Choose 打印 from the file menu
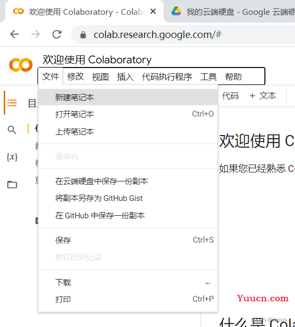 [128, 299]
